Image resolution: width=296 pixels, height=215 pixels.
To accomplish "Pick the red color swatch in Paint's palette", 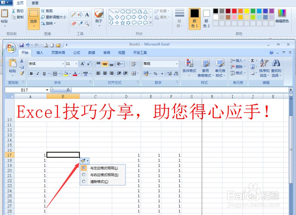I will pyautogui.click(x=234, y=11).
